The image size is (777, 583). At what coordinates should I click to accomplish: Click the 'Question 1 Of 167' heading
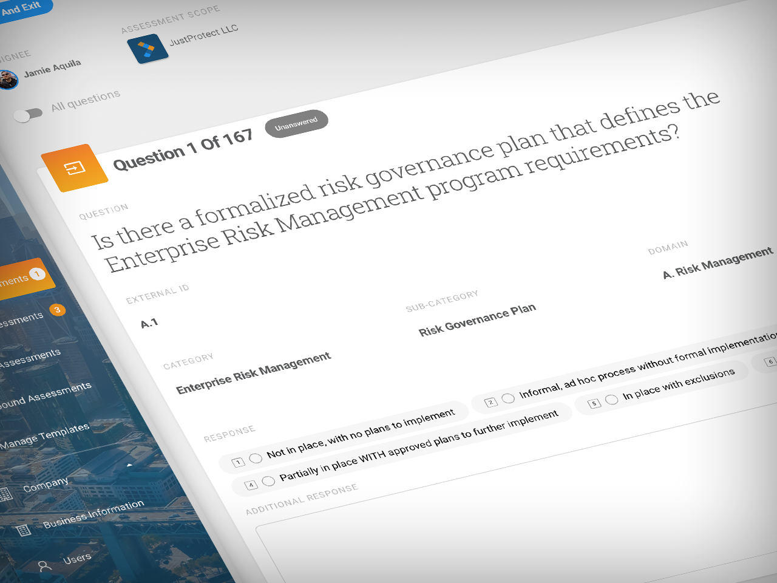point(183,151)
